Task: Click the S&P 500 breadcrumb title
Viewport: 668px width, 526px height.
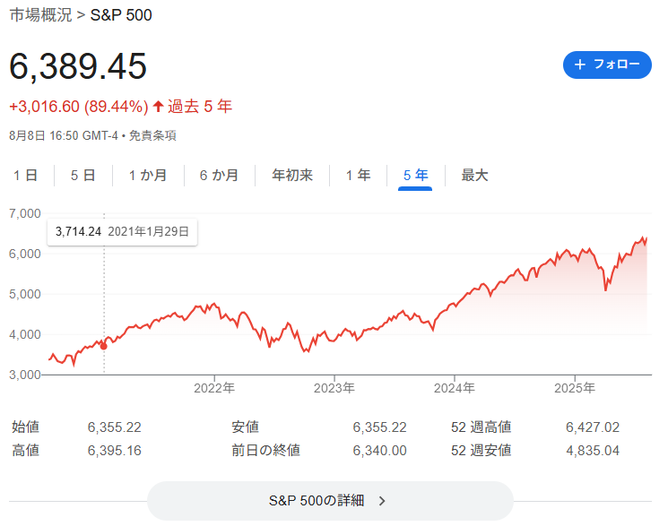Action: pos(121,15)
